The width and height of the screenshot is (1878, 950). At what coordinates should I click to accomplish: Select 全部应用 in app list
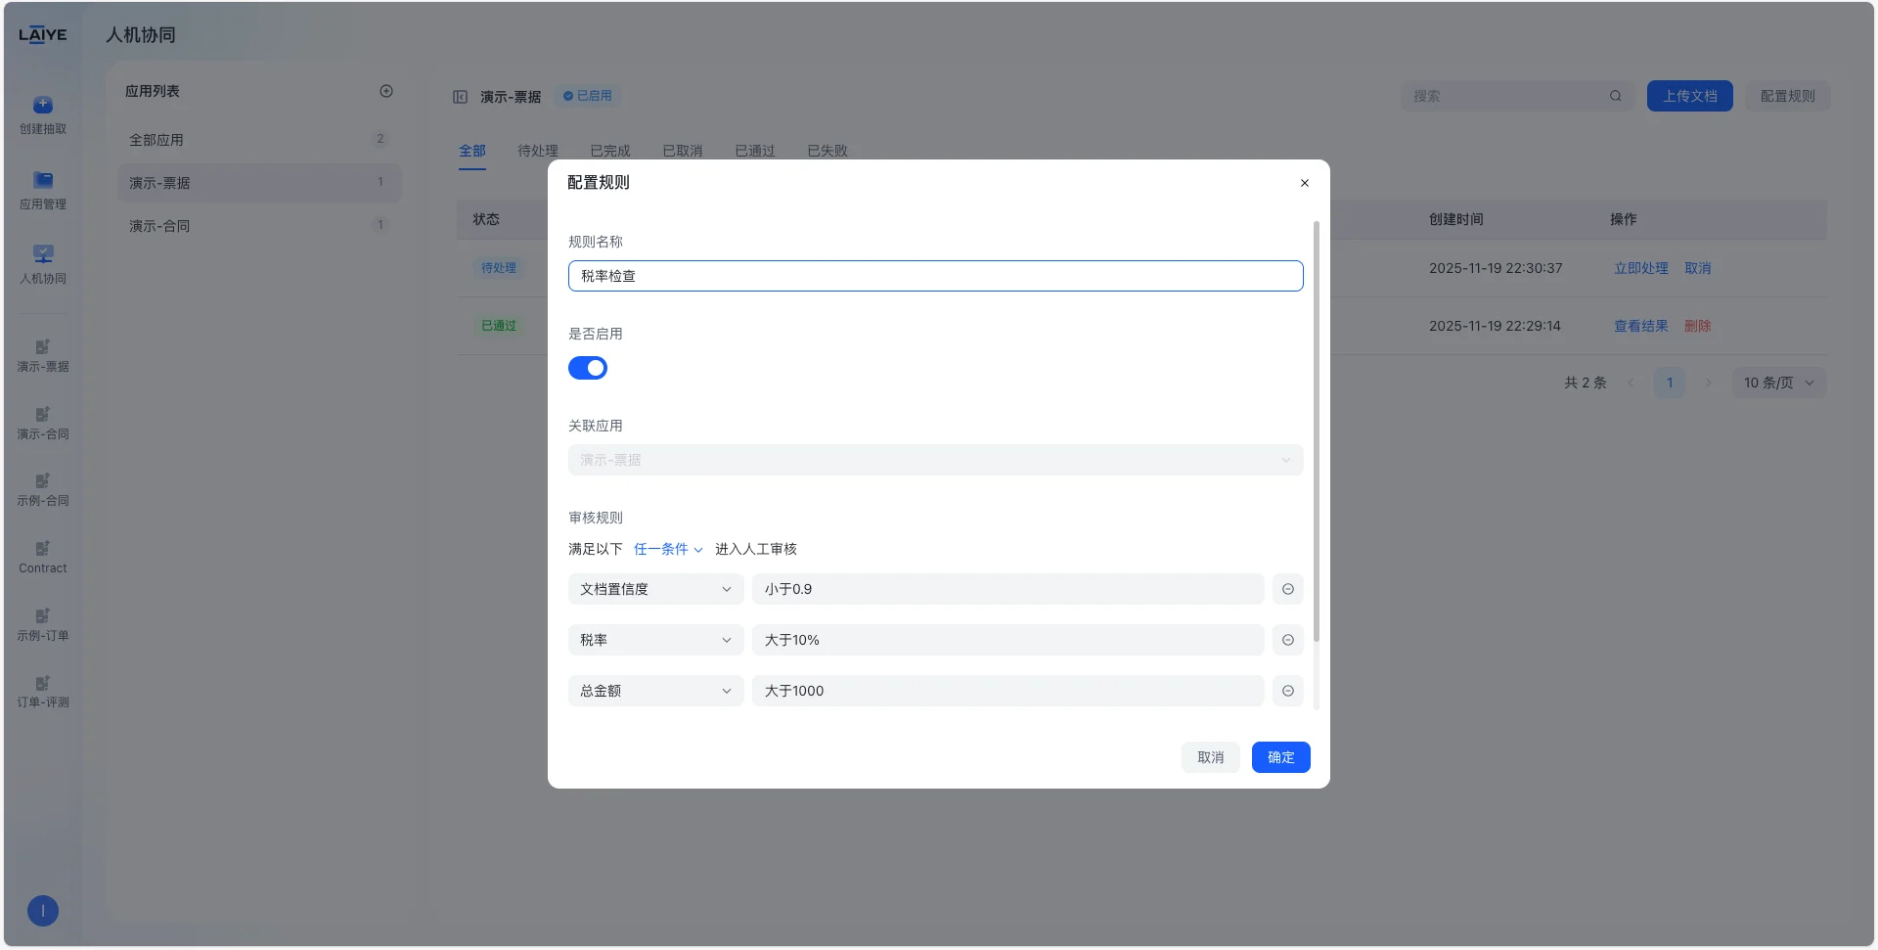pos(259,140)
